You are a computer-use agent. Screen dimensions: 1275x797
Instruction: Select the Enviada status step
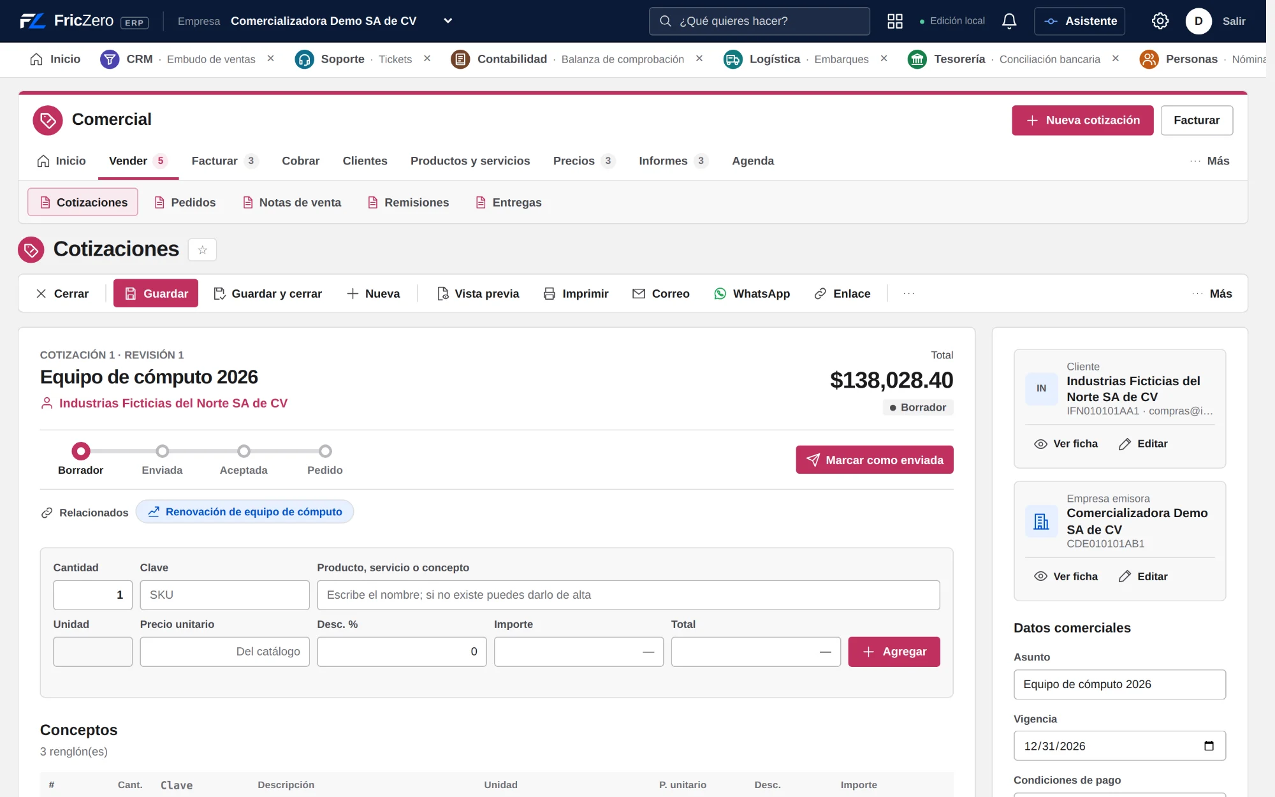pyautogui.click(x=162, y=459)
